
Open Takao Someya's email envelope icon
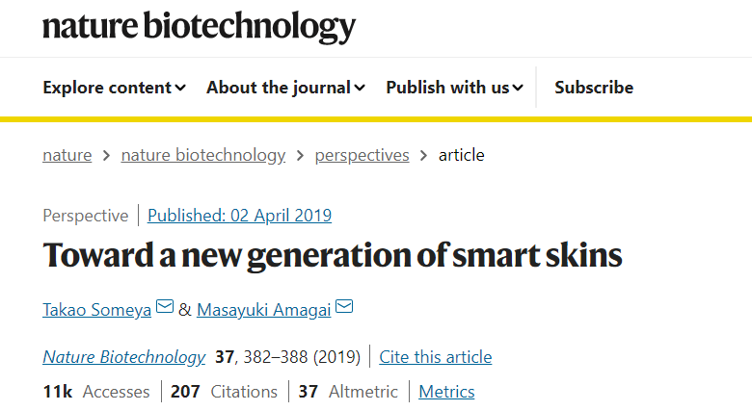[x=165, y=306]
